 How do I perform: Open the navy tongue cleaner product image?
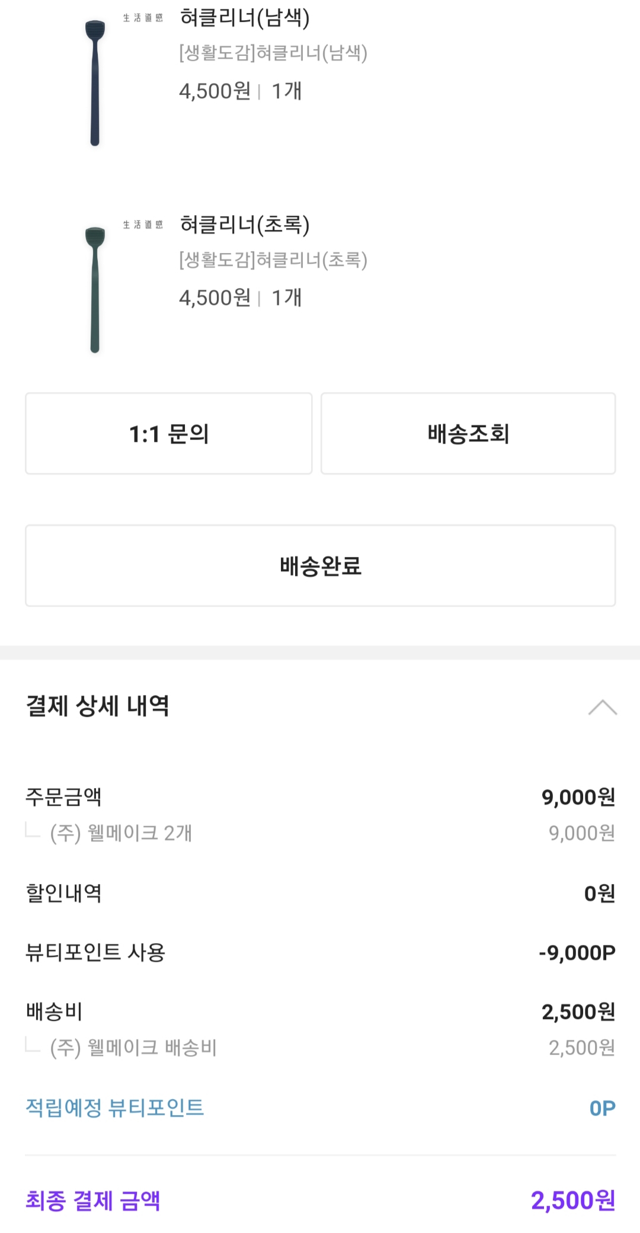click(95, 82)
